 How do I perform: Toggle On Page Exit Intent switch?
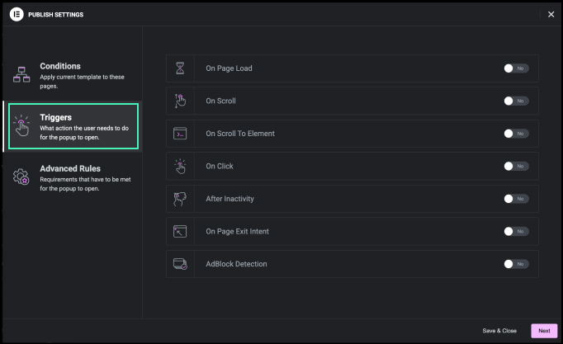point(516,232)
